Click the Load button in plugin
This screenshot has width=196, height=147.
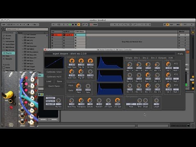click(x=49, y=81)
